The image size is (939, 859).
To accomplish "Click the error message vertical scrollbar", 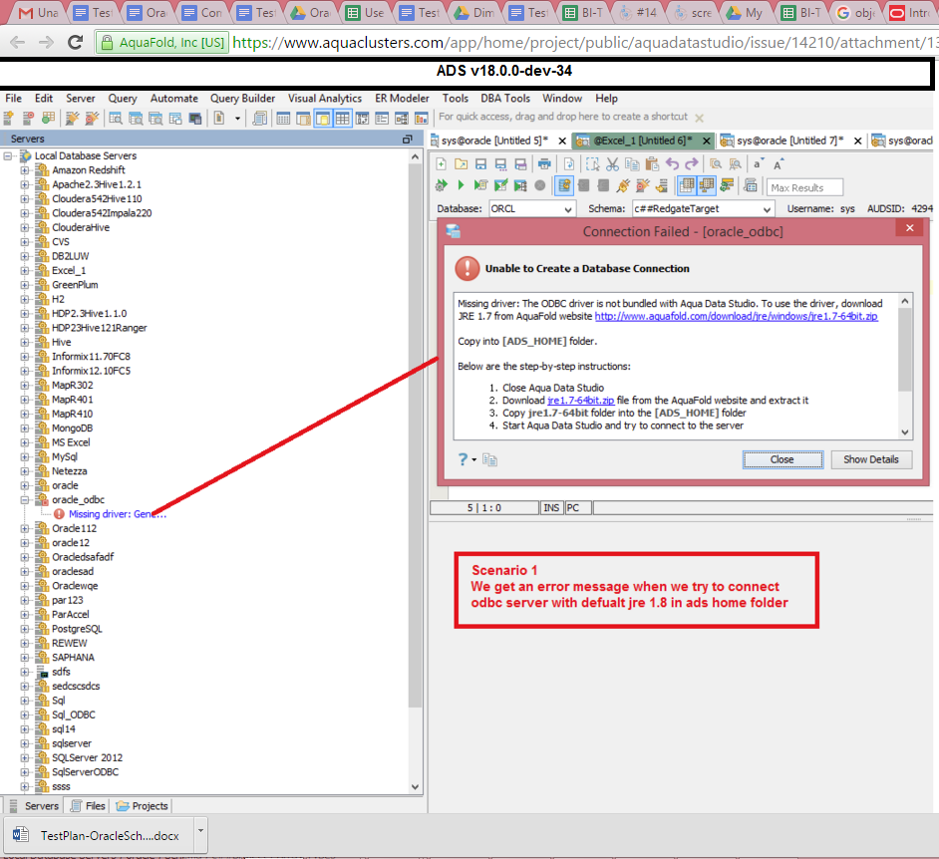I will click(905, 350).
